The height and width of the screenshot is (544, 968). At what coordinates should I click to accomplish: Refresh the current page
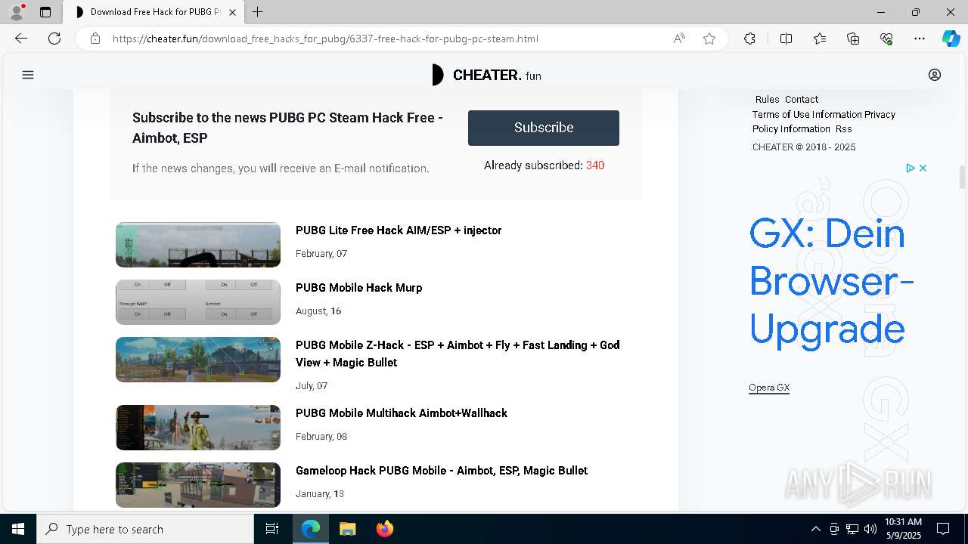coord(54,39)
